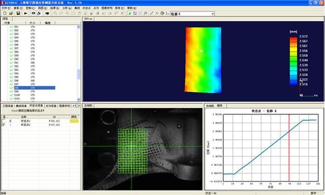Click the Save floppy disk icon
The height and width of the screenshot is (195, 325).
[18, 14]
